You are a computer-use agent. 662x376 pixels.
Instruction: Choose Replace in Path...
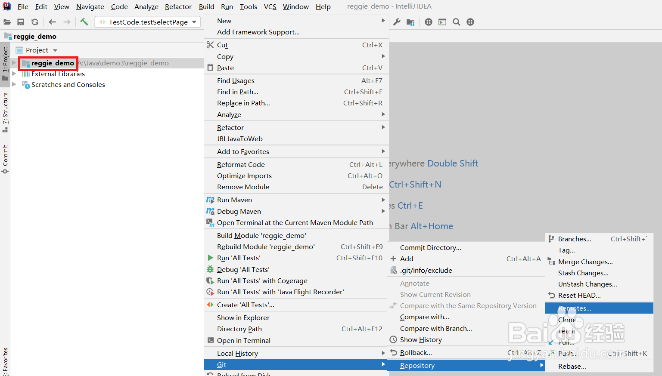click(296, 103)
